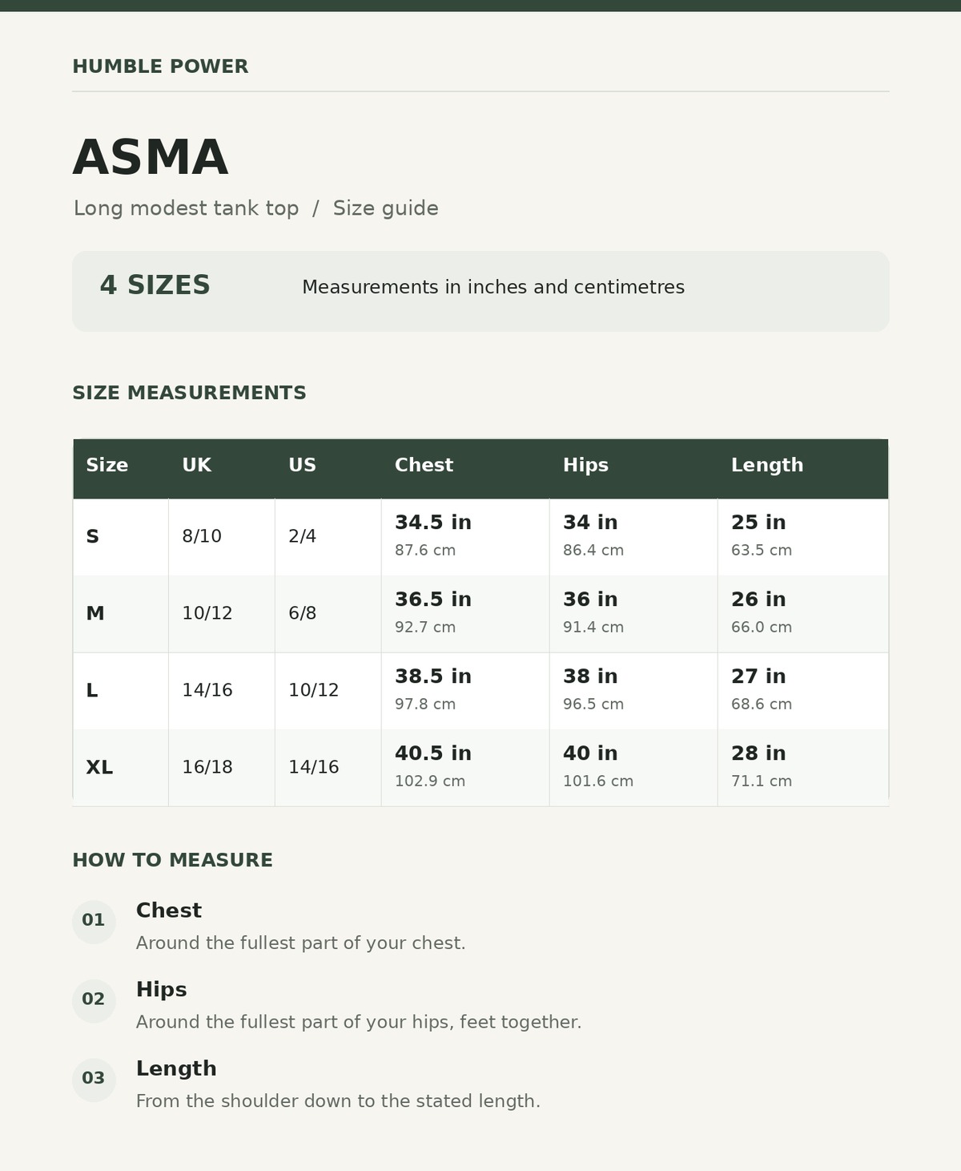Select the 03 step badge for Length
Viewport: 961px width, 1171px height.
pos(94,1078)
